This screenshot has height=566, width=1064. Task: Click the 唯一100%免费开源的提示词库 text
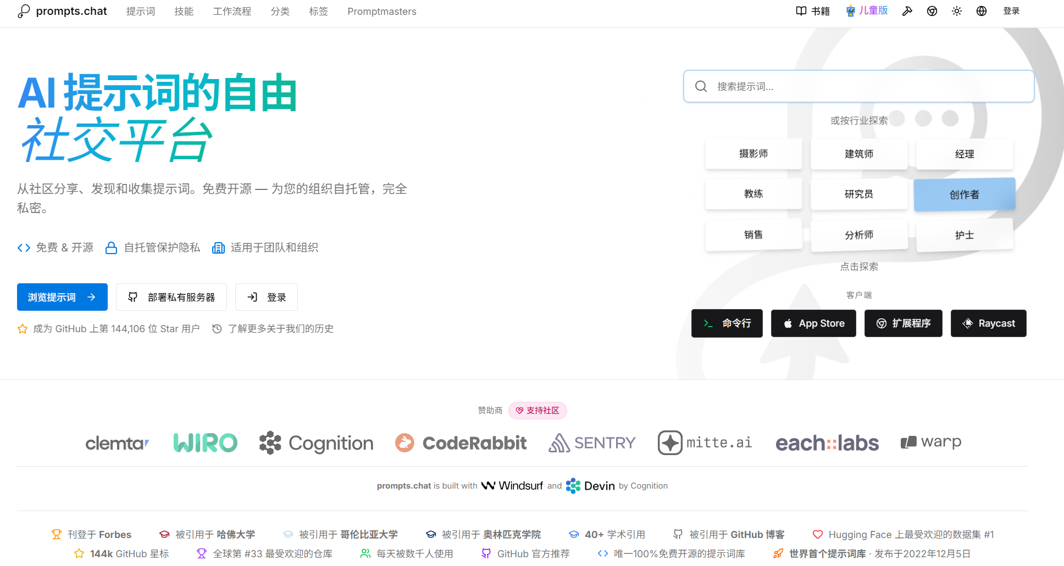click(679, 554)
